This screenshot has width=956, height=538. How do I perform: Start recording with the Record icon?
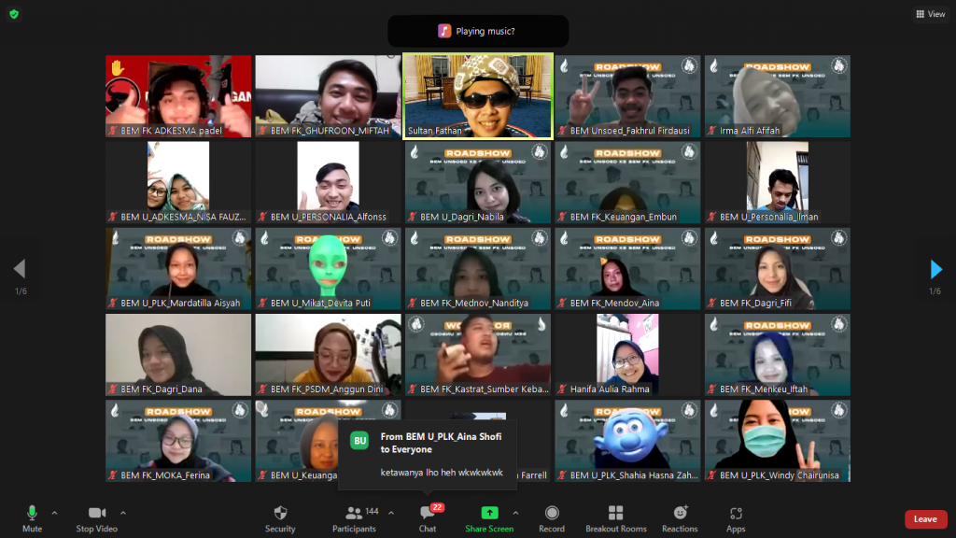point(552,514)
